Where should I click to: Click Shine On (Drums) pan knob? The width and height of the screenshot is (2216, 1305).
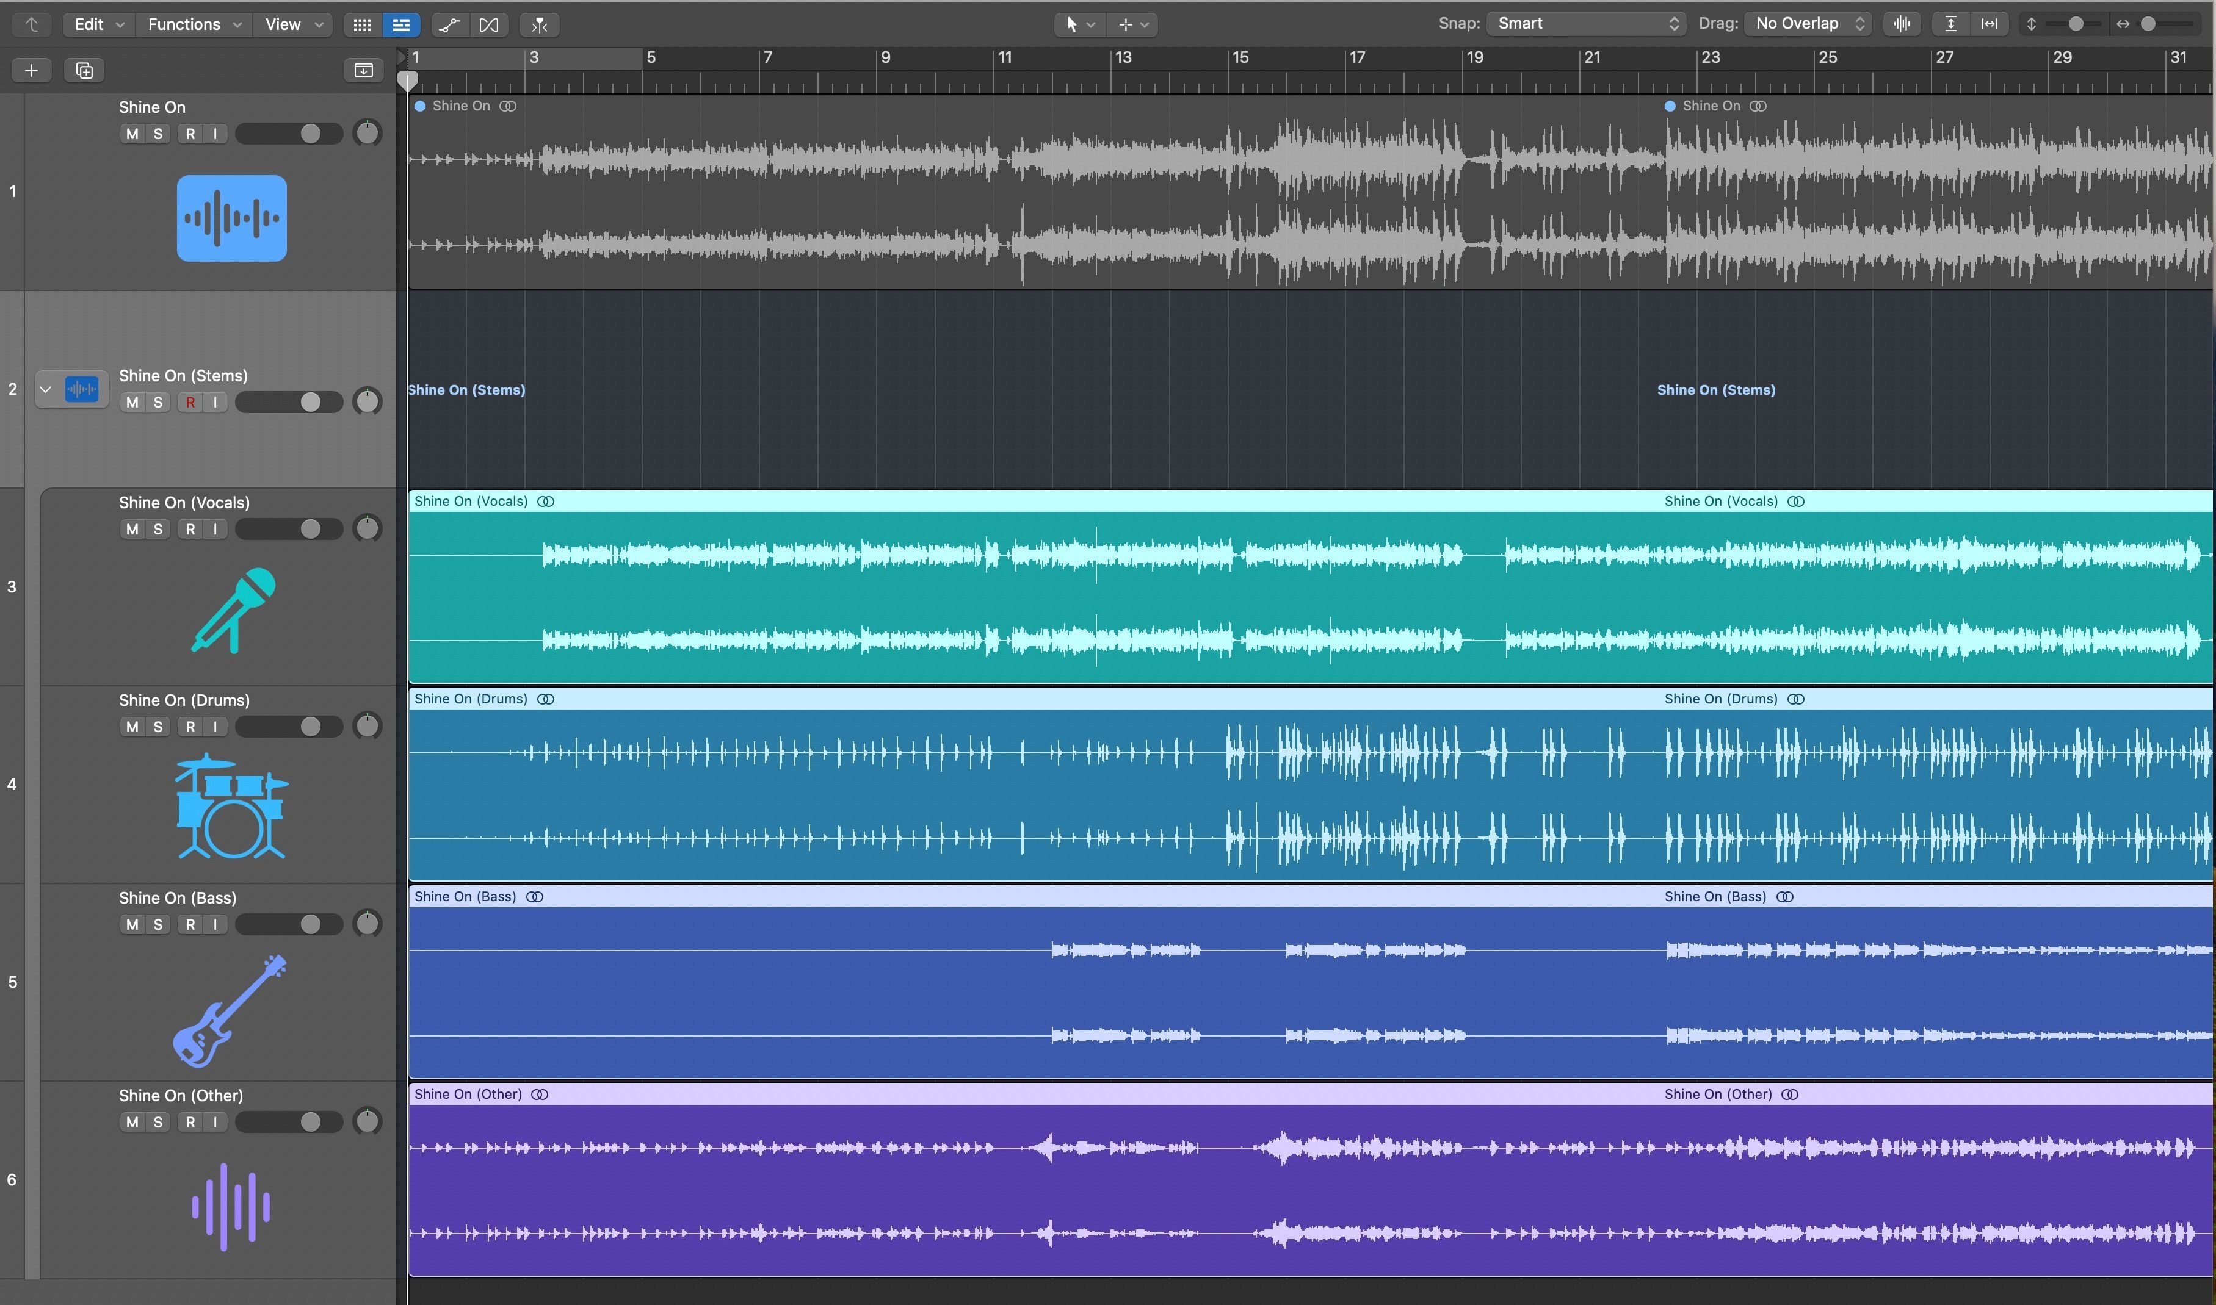367,727
